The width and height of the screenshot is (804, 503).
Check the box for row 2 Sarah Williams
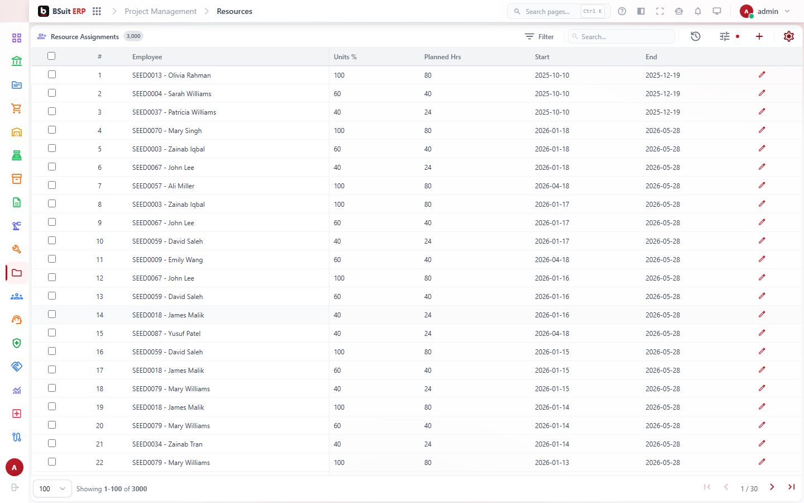[52, 93]
